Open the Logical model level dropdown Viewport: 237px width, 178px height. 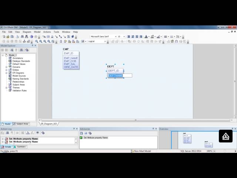tap(105, 41)
